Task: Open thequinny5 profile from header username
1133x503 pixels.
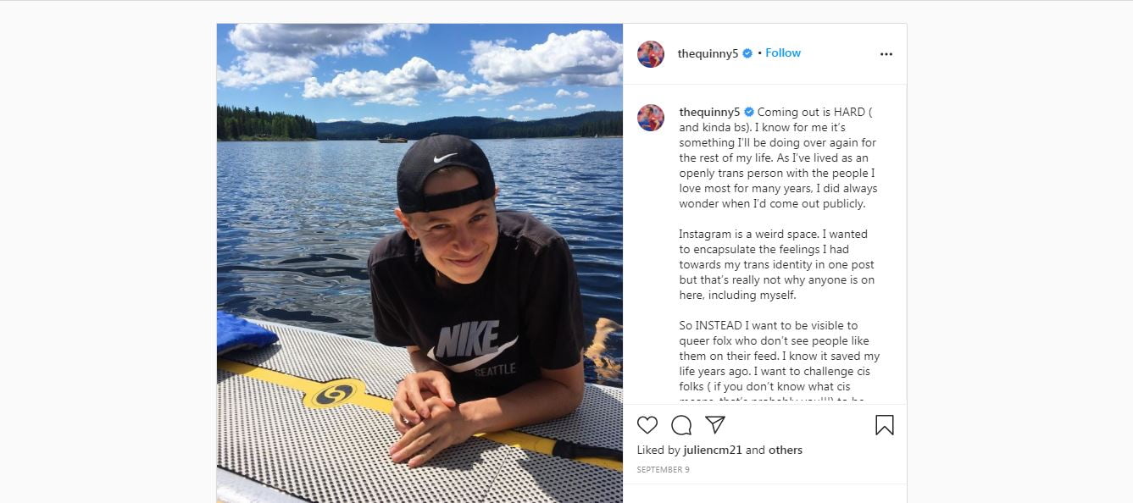Action: click(x=708, y=53)
